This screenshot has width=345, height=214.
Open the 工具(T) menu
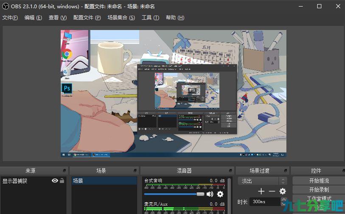pos(150,17)
